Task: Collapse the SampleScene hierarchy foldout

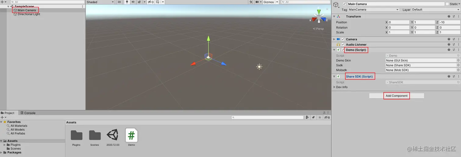Action: coord(9,6)
